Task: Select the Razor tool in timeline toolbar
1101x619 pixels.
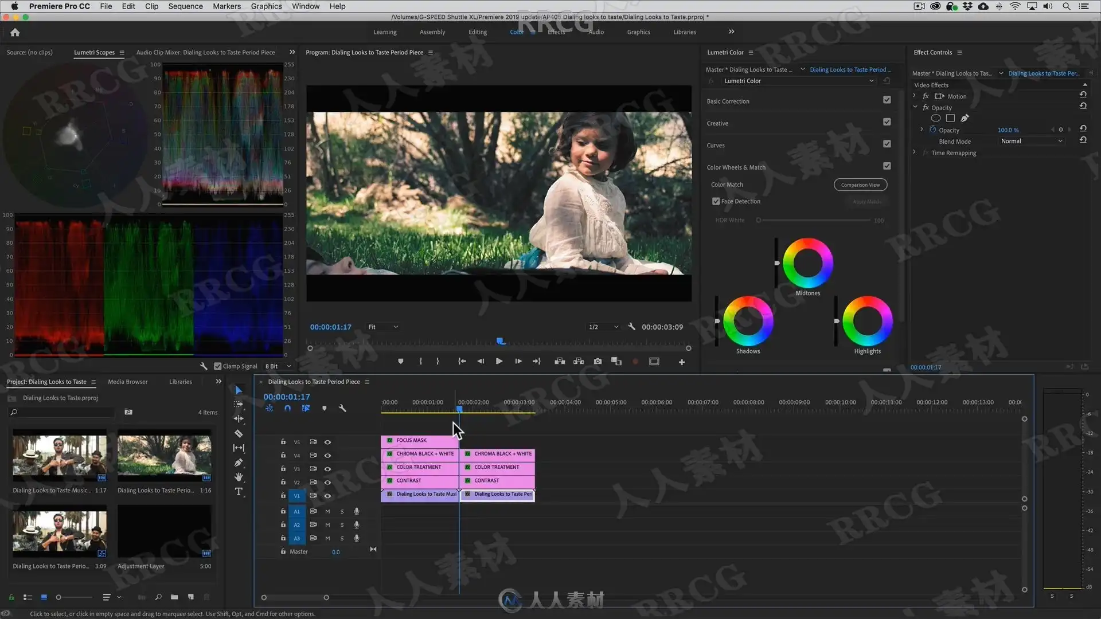Action: tap(239, 433)
